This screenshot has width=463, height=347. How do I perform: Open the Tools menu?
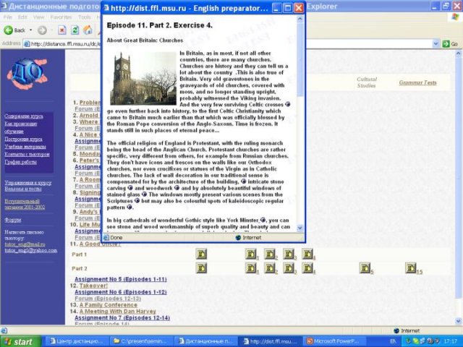coord(85,17)
